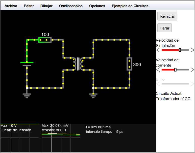Click the intervalo tiempo = 5 µs text
Image resolution: width=195 pixels, height=153 pixels.
click(105, 132)
